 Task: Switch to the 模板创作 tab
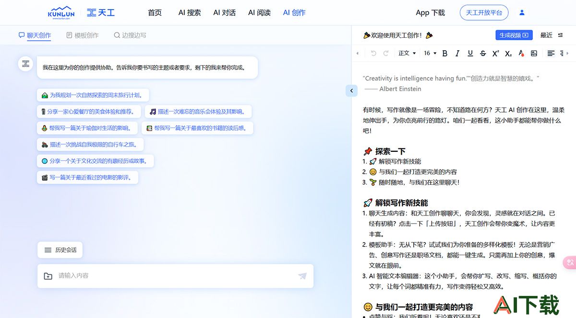[83, 35]
